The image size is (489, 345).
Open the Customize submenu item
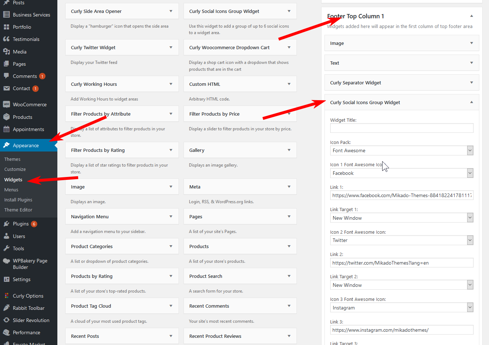coord(15,169)
